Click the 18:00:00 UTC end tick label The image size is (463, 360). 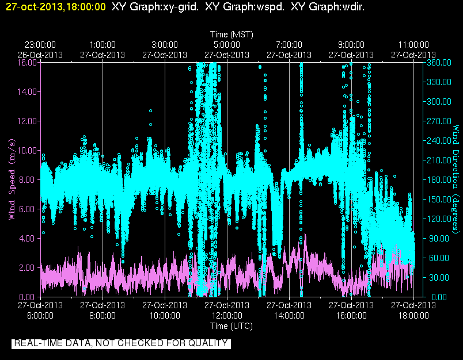coord(413,316)
